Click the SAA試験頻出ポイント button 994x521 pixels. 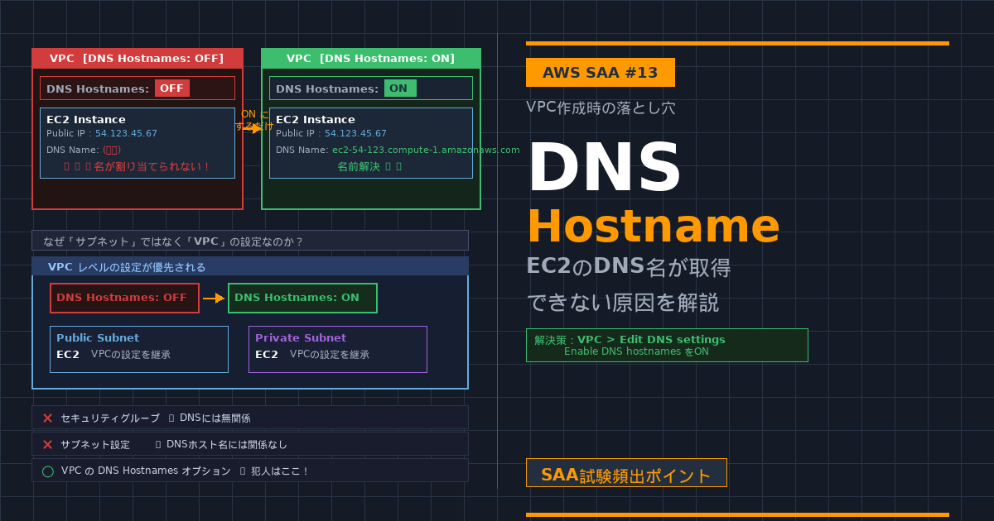coord(626,475)
